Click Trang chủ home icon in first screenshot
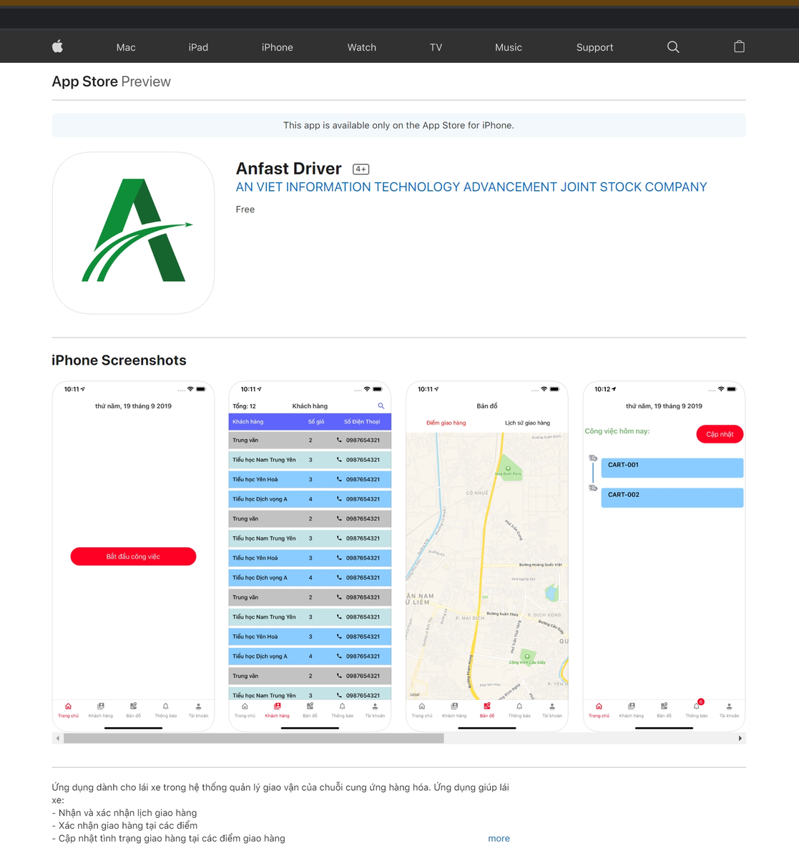Viewport: 799px width, 858px height. (x=68, y=706)
